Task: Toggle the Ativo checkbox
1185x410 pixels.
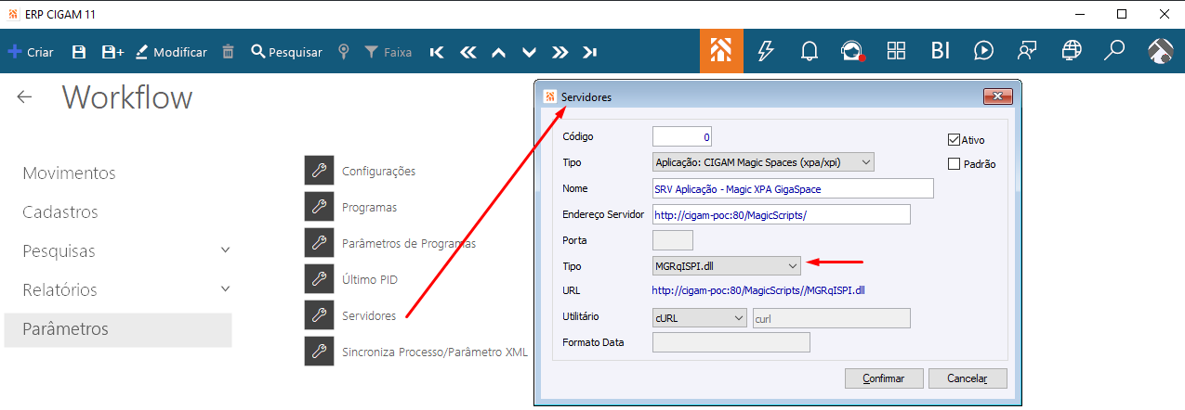Action: point(954,140)
